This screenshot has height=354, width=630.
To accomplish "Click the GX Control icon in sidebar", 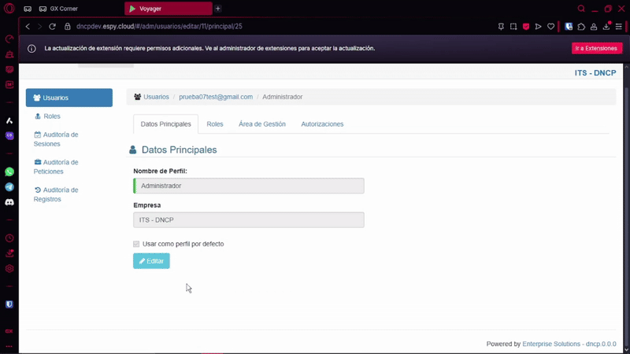I will click(x=9, y=39).
